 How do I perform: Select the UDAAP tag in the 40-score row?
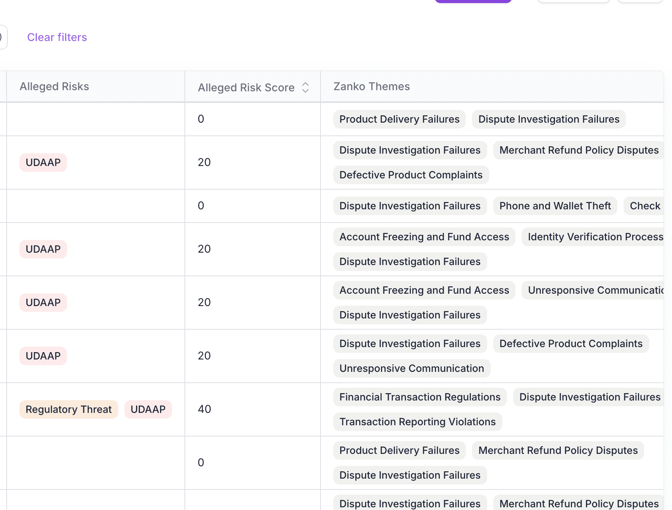point(148,409)
